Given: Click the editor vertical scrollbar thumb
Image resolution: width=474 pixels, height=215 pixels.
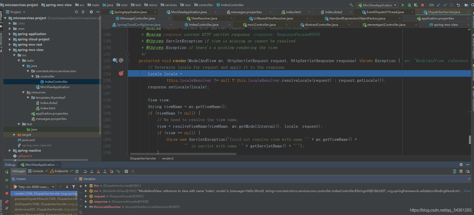Looking at the screenshot, I should tap(470, 140).
